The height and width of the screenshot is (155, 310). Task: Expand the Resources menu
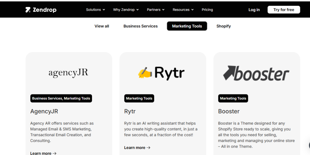click(183, 10)
